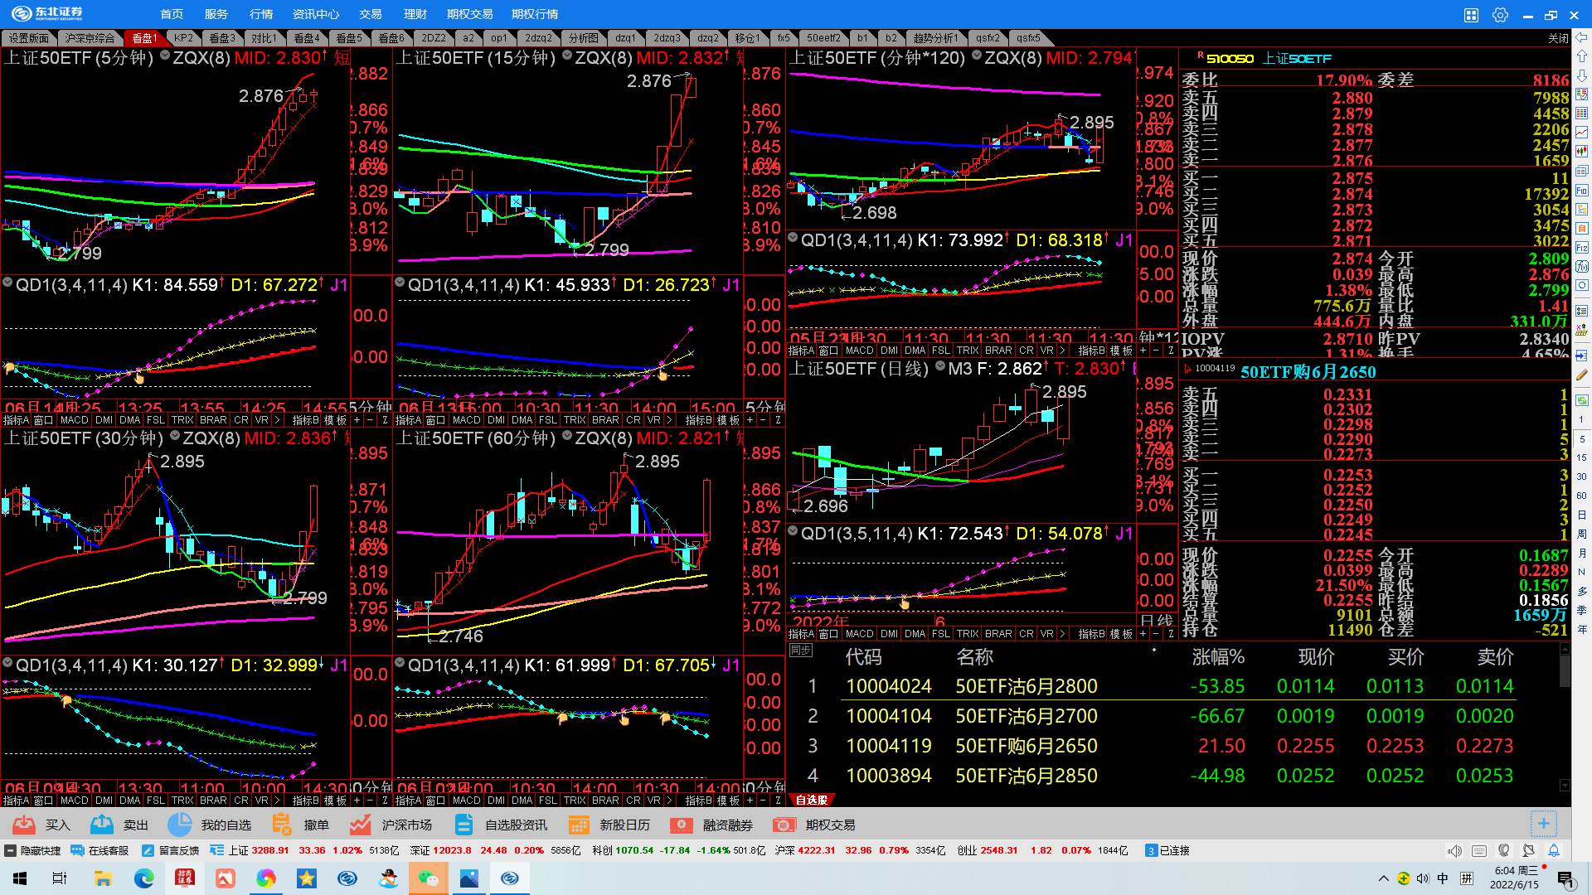1592x895 pixels.
Task: Expand the plus panel button at bottom right
Action: click(1543, 823)
